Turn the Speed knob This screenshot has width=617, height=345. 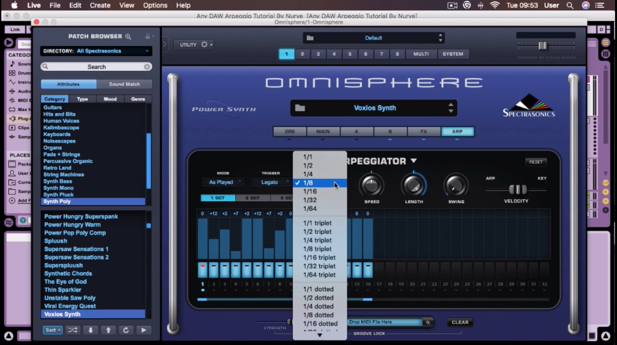coord(371,186)
